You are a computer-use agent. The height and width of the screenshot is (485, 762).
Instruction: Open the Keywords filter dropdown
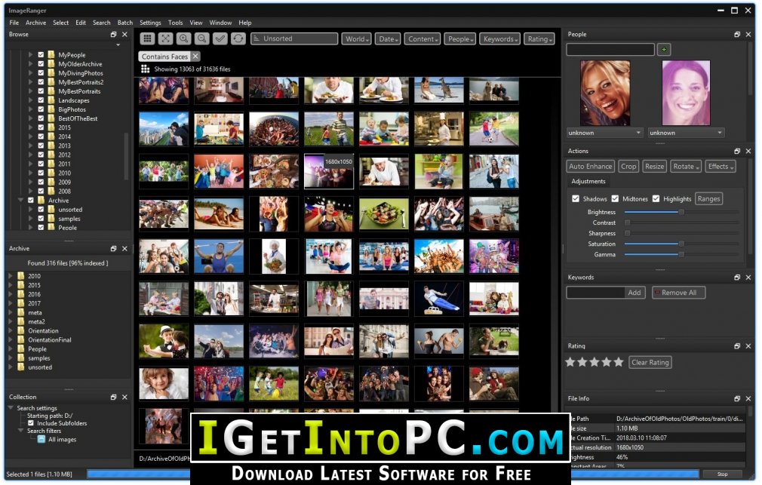click(500, 39)
